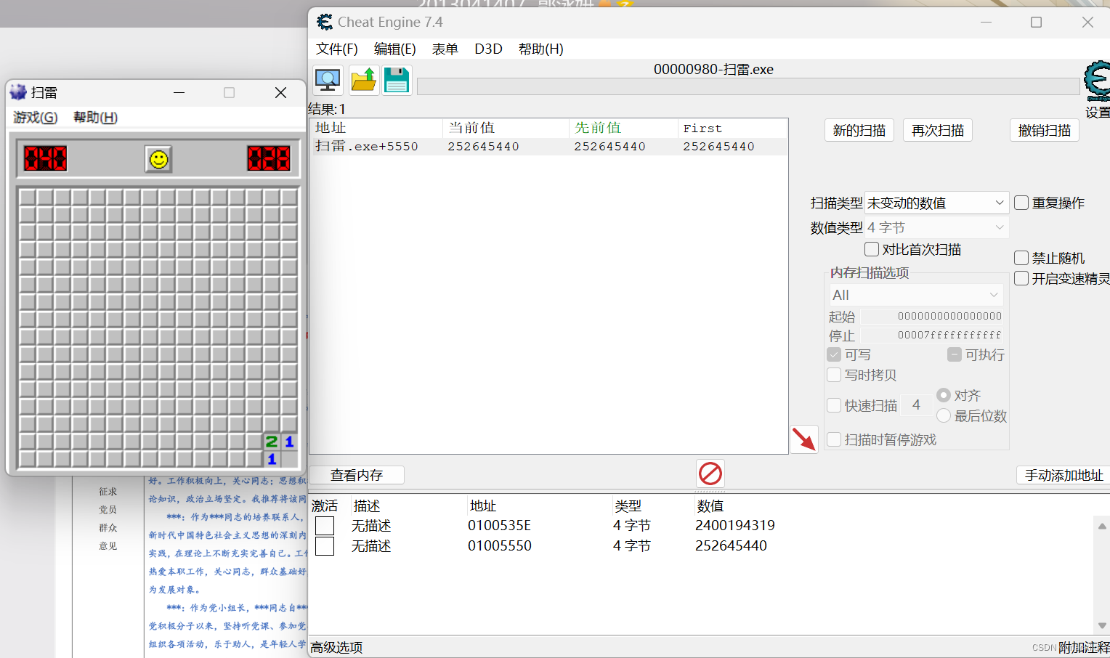Image resolution: width=1110 pixels, height=658 pixels.
Task: Click the red arrow add-to-list icon
Action: 804,439
